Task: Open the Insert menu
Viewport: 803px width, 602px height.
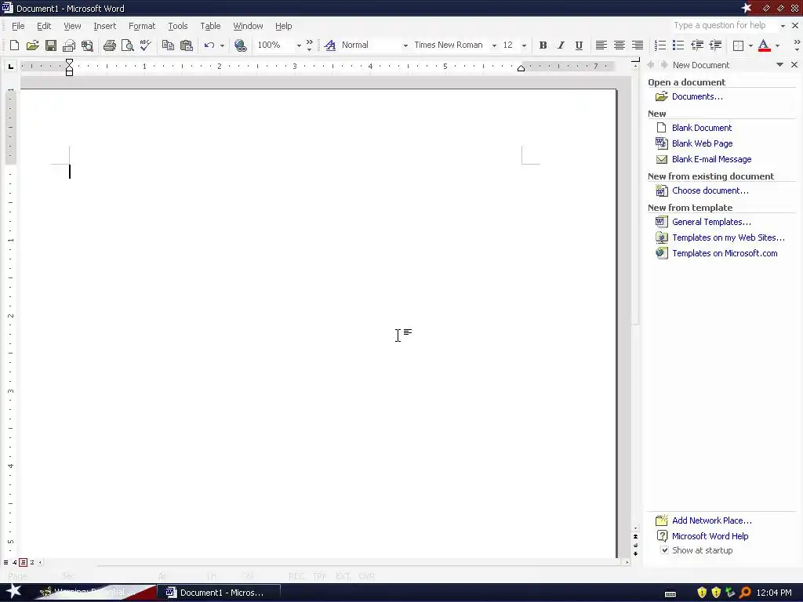Action: pyautogui.click(x=104, y=26)
